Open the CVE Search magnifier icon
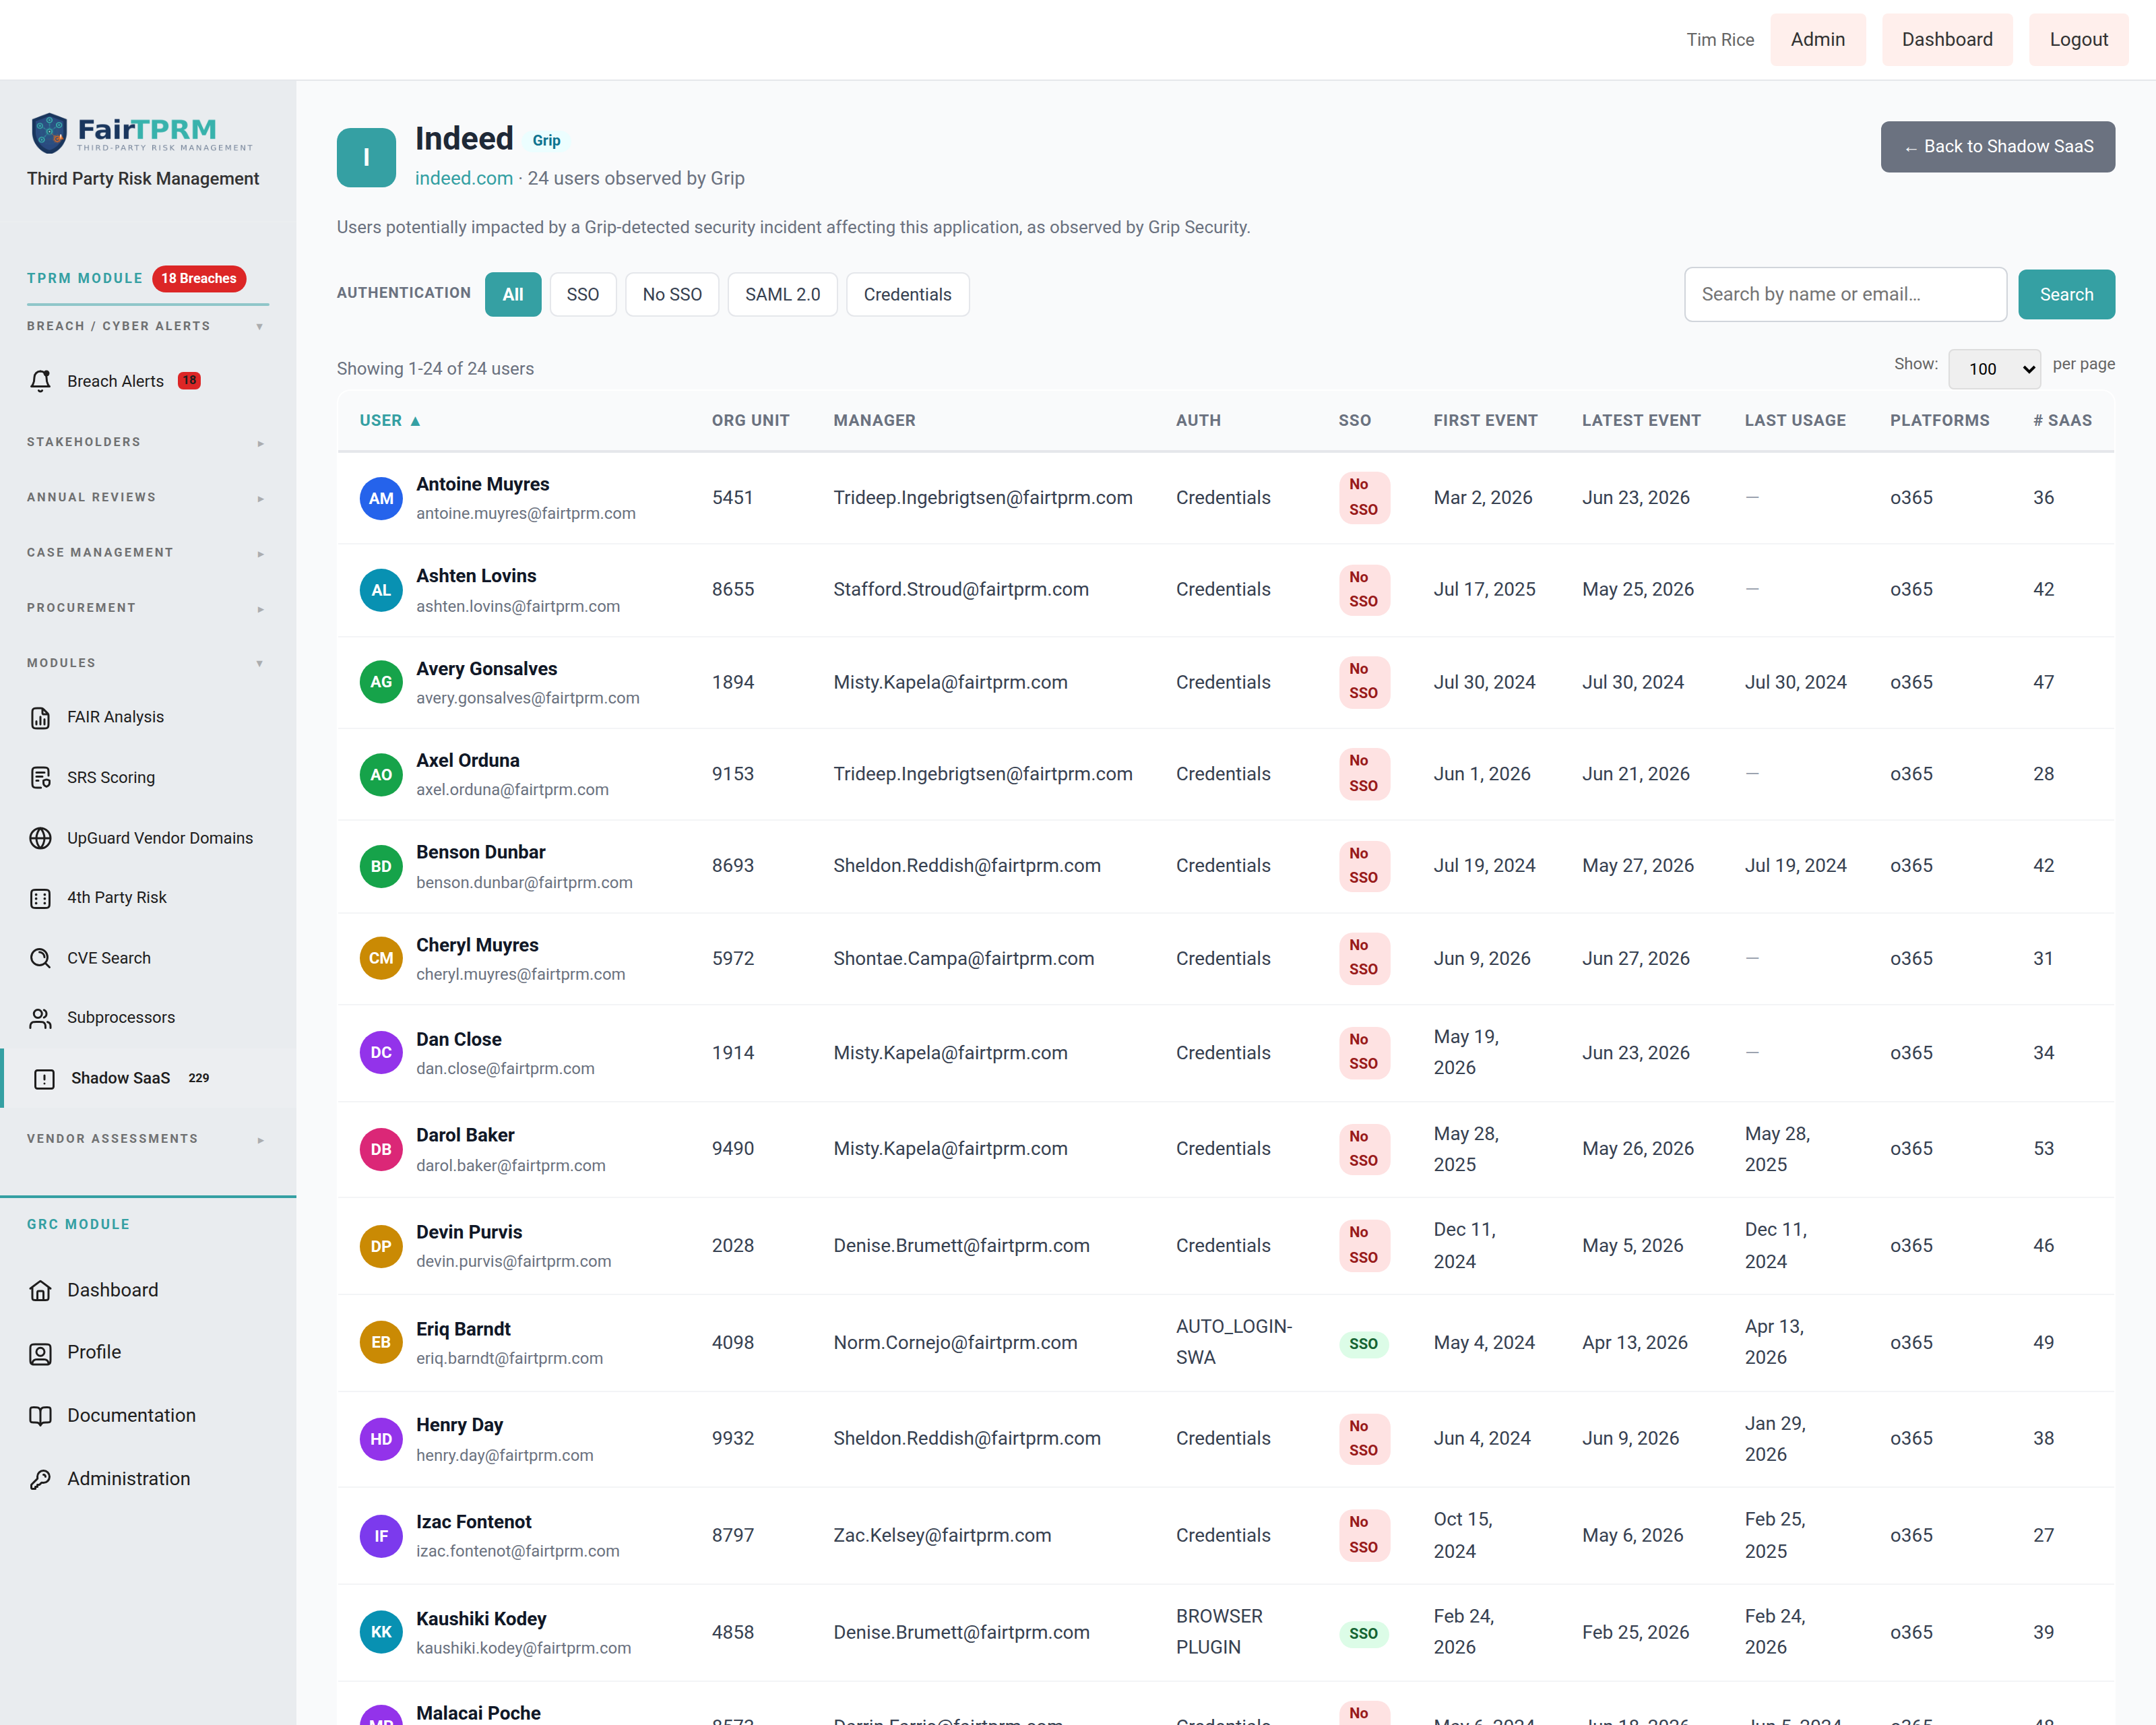The height and width of the screenshot is (1725, 2156). tap(40, 958)
